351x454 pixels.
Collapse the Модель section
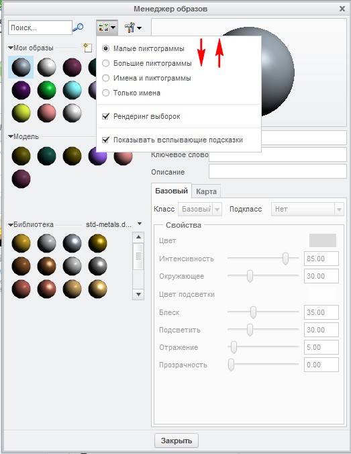[x=11, y=136]
